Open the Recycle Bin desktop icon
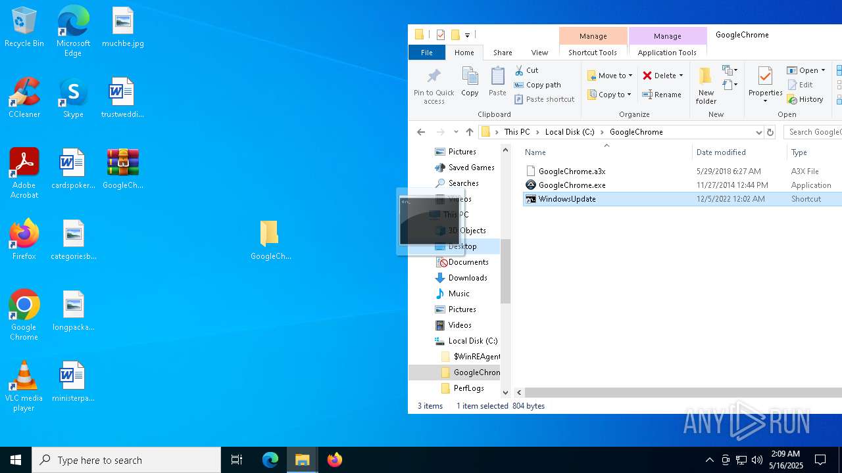Viewport: 842px width, 473px height. pyautogui.click(x=24, y=28)
